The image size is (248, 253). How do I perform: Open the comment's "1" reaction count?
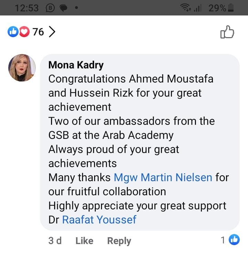pyautogui.click(x=223, y=240)
